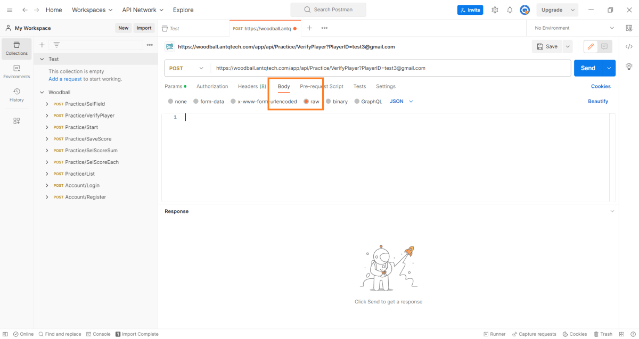Image resolution: width=639 pixels, height=339 pixels.
Task: Open the Save options dropdown arrow
Action: [x=568, y=47]
